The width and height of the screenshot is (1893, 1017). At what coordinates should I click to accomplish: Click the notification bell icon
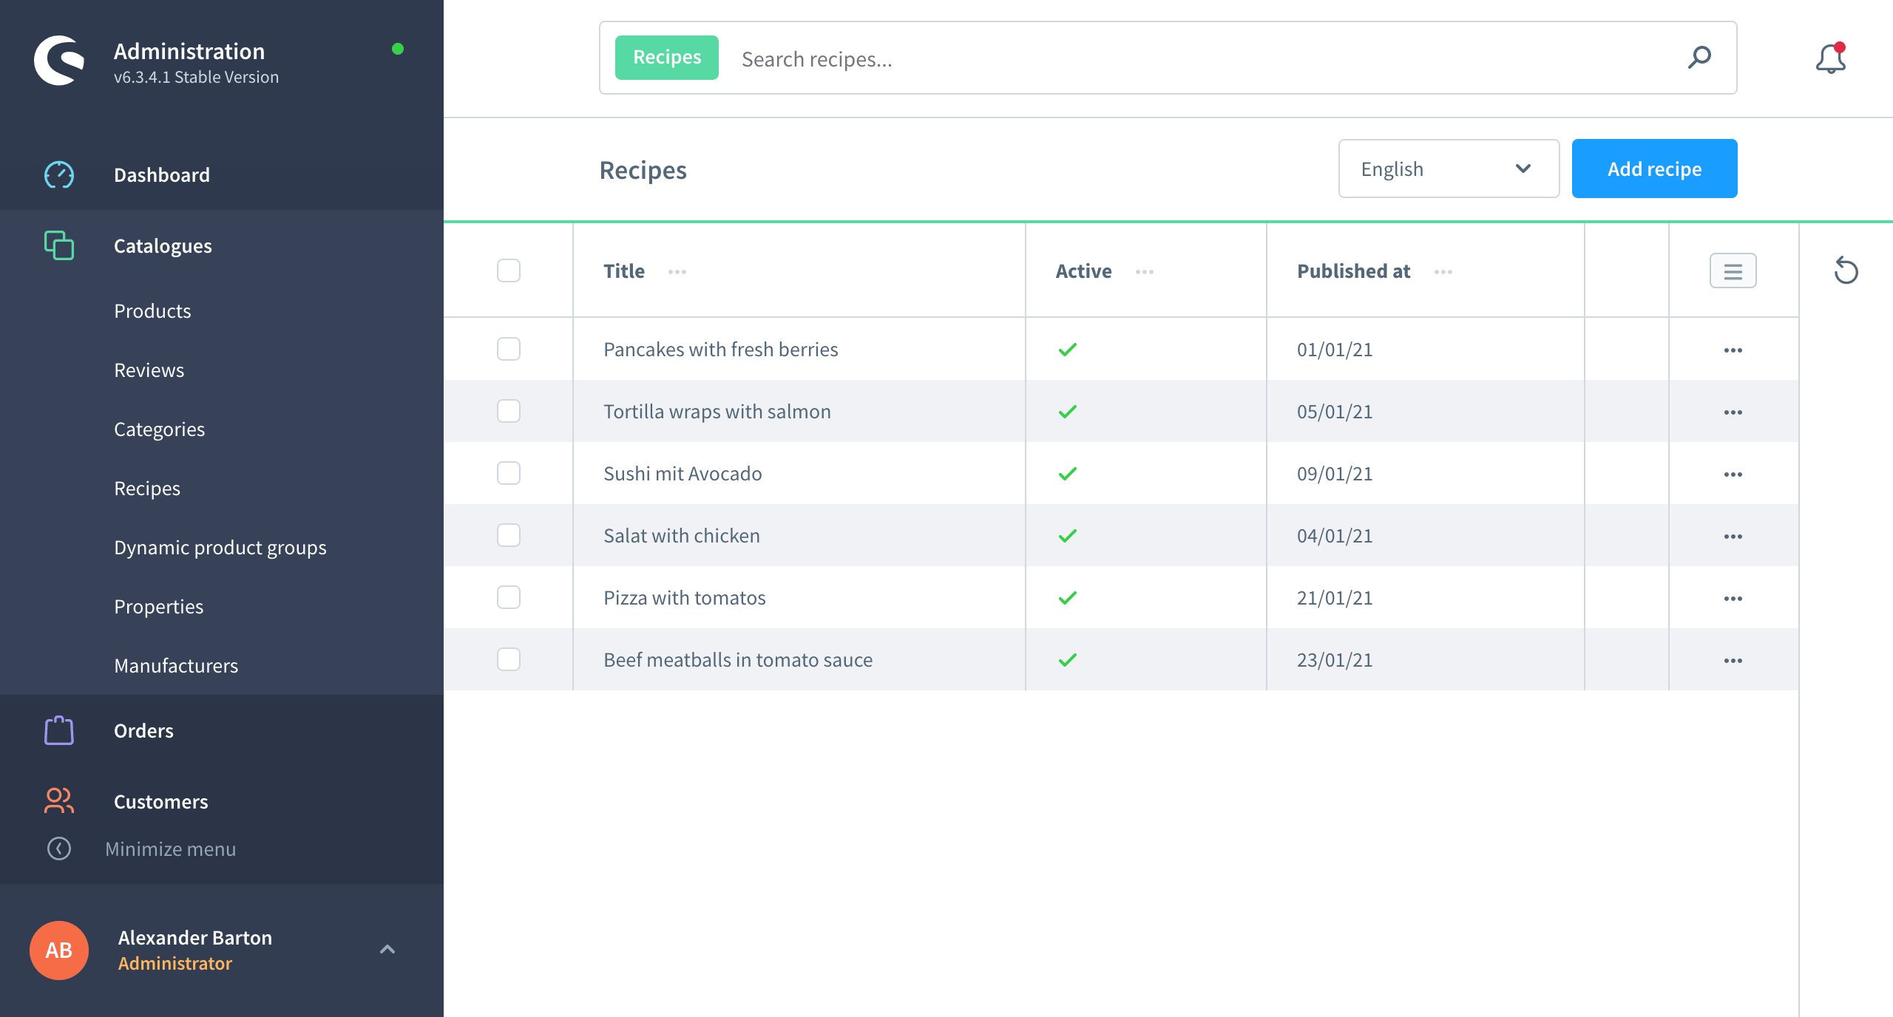pyautogui.click(x=1830, y=59)
